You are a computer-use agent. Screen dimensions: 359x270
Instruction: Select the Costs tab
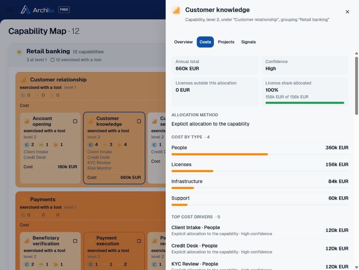click(x=205, y=42)
